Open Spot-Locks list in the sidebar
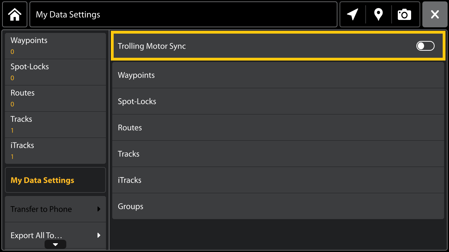The width and height of the screenshot is (449, 252). click(x=55, y=72)
